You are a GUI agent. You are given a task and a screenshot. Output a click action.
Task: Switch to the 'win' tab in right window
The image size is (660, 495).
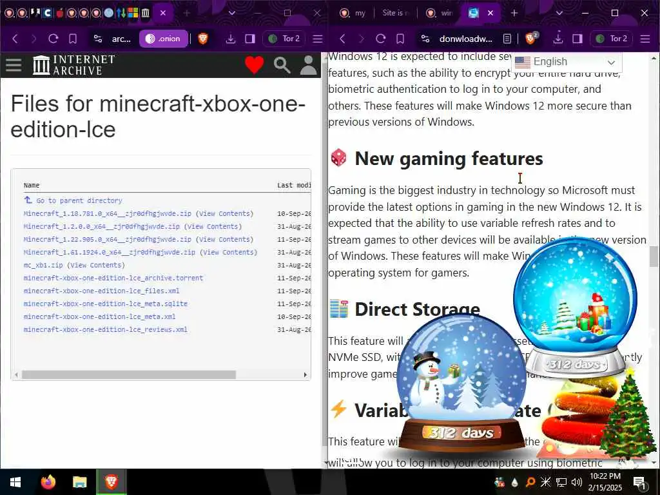[438, 13]
